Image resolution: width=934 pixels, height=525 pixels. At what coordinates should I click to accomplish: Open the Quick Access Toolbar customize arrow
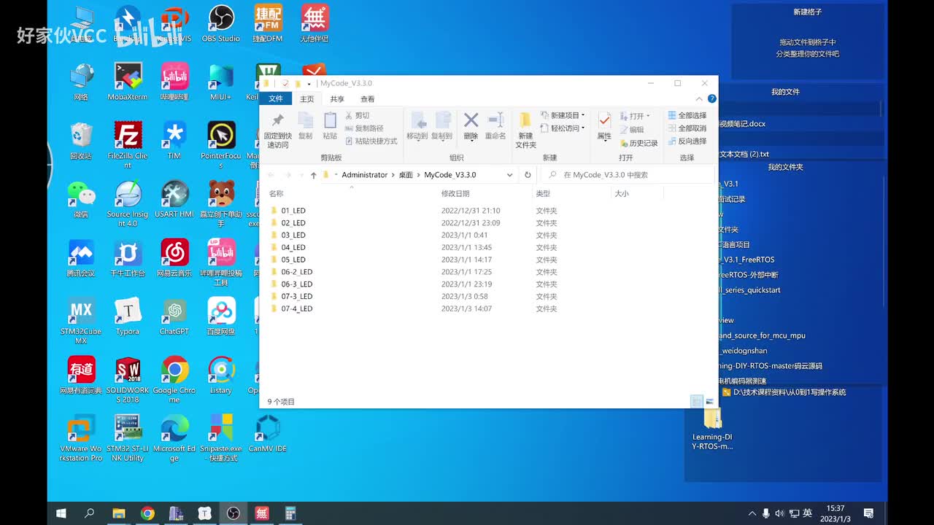309,84
